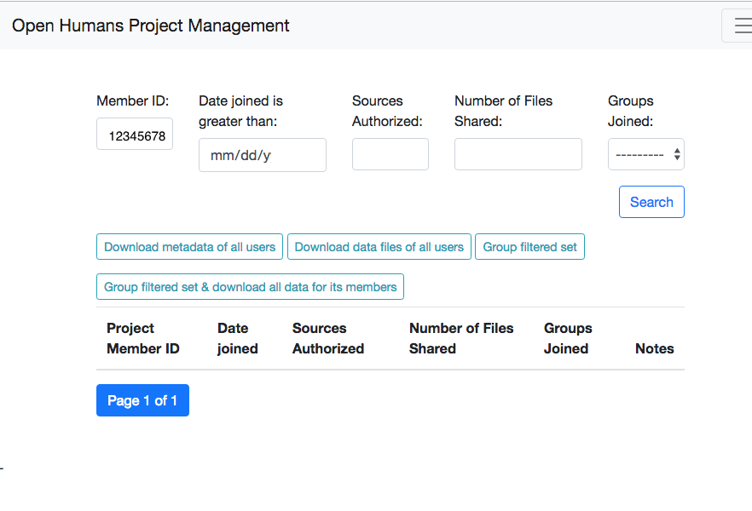Focus the Member ID input field
Image resolution: width=752 pixels, height=511 pixels.
pyautogui.click(x=135, y=135)
